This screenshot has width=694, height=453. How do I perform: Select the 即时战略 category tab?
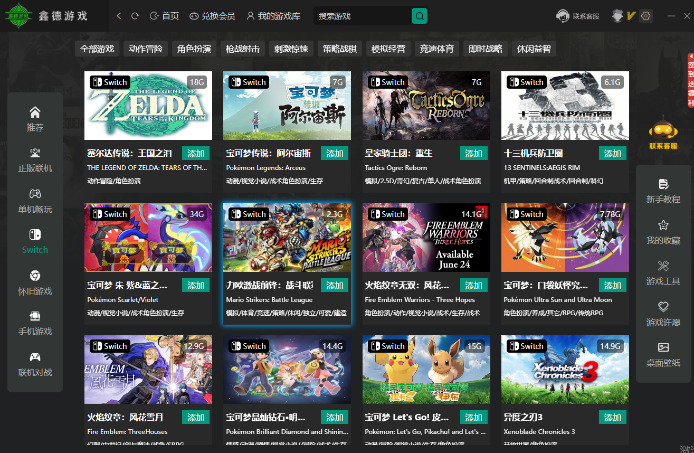[x=486, y=49]
